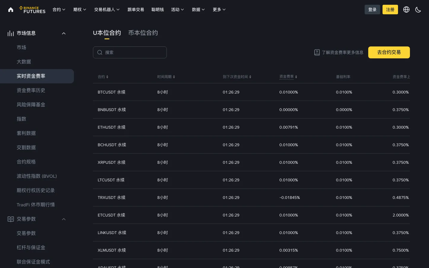Screen dimensions: 429x268
Task: Click the 登录 button
Action: click(372, 10)
